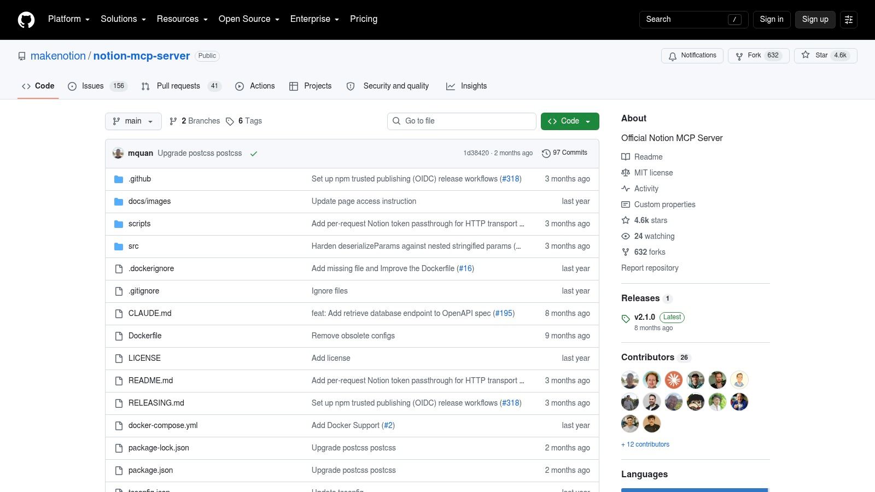Open Security and quality tab
Screen dimensions: 875x492
388,86
